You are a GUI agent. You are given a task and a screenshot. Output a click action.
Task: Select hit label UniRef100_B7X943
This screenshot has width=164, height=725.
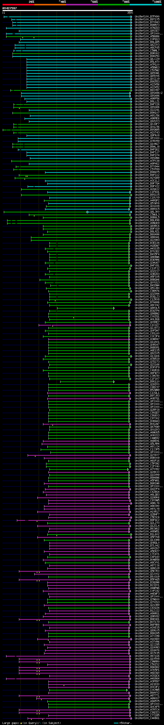(147, 22)
